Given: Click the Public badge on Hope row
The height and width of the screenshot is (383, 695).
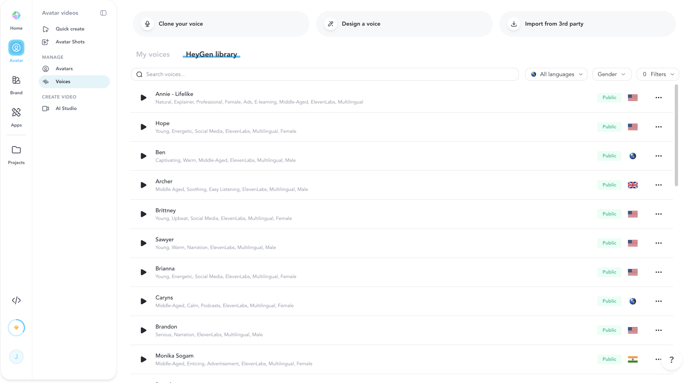Looking at the screenshot, I should pyautogui.click(x=609, y=127).
